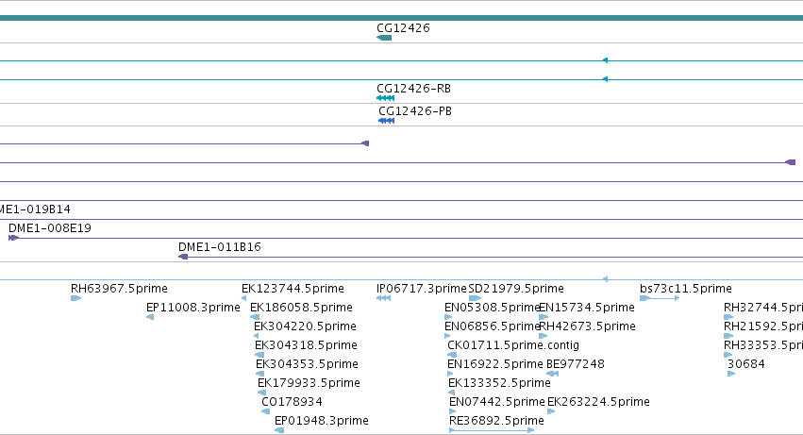This screenshot has width=803, height=435.
Task: Click the SD21979.5prime EST arrow glyph
Action: 476,298
